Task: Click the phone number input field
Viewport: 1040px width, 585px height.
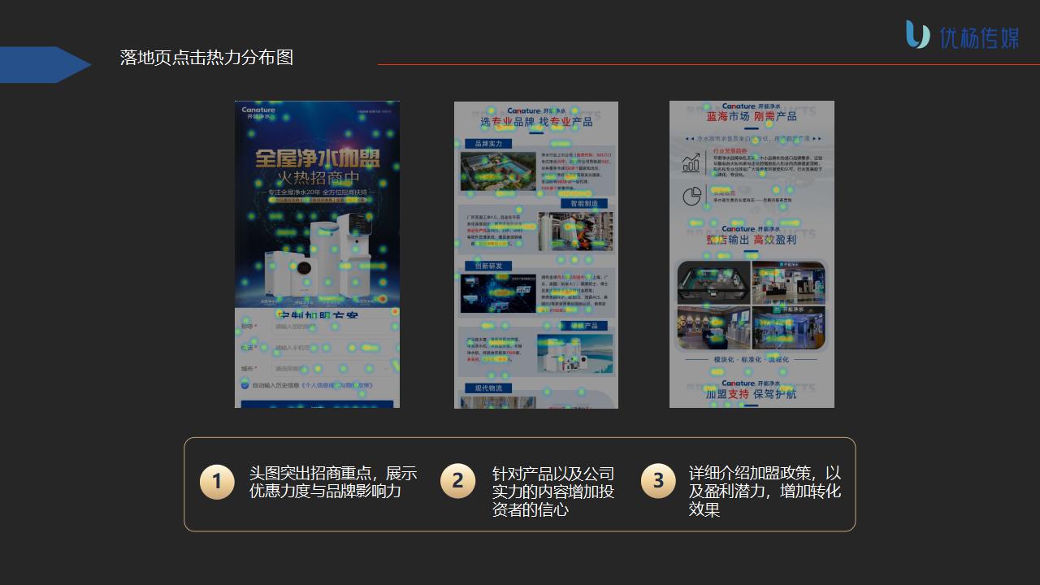Action: [x=332, y=348]
